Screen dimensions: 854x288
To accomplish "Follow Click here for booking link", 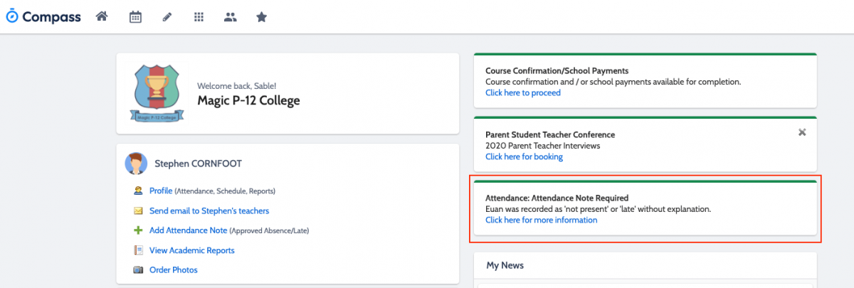I will 524,156.
